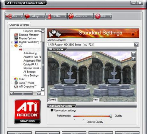Pause the 3D Preview animation

(133, 58)
